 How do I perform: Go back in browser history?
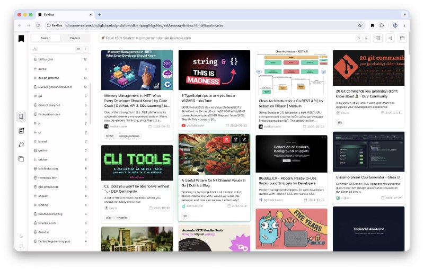click(x=20, y=25)
